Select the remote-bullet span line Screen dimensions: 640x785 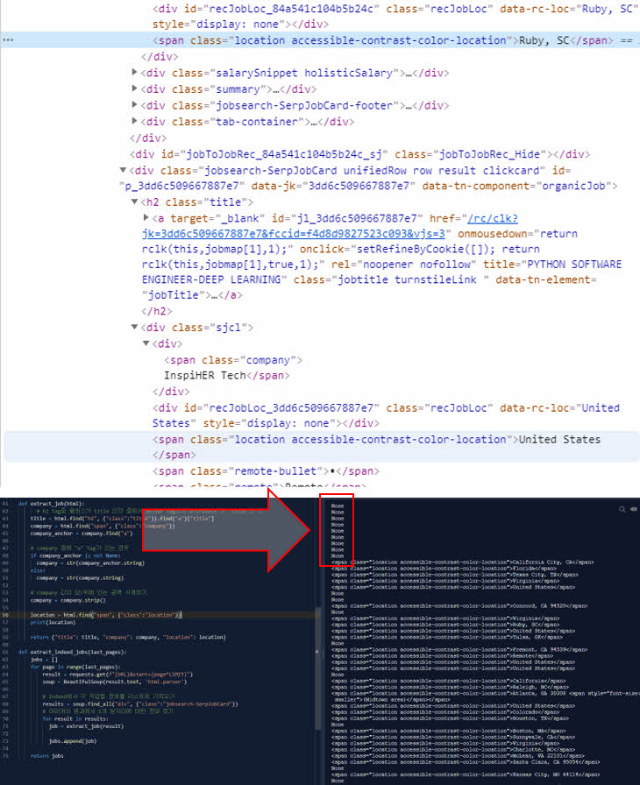coord(266,471)
